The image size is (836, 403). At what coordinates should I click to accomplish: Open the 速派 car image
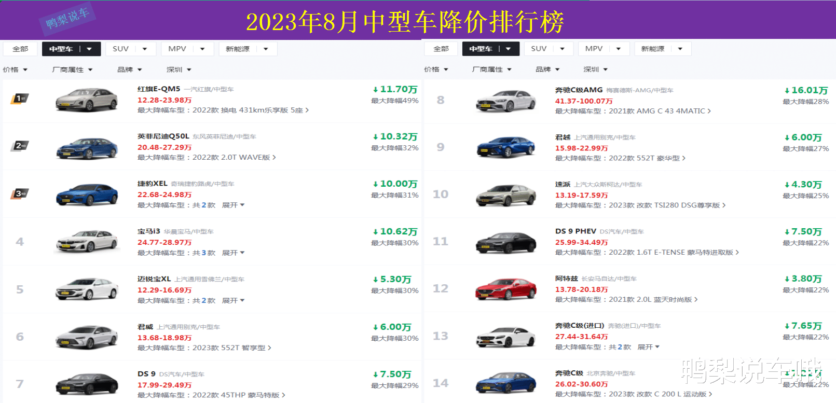pyautogui.click(x=506, y=196)
